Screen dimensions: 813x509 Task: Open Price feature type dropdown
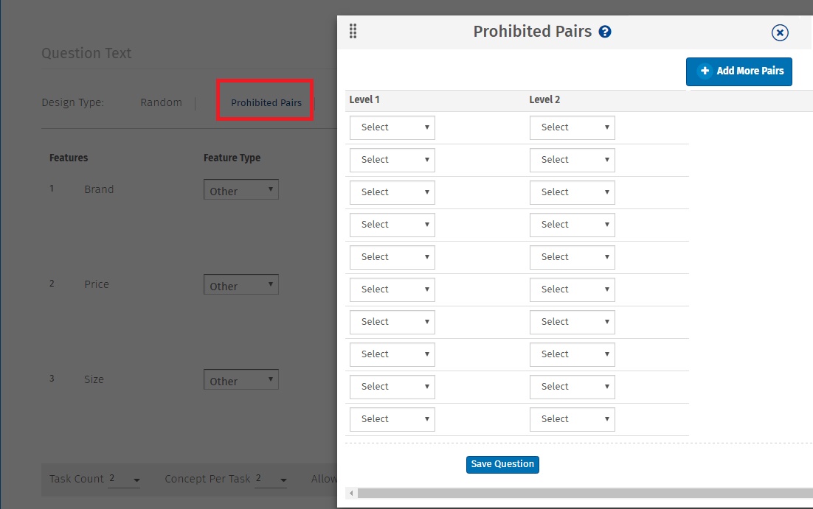(x=241, y=285)
